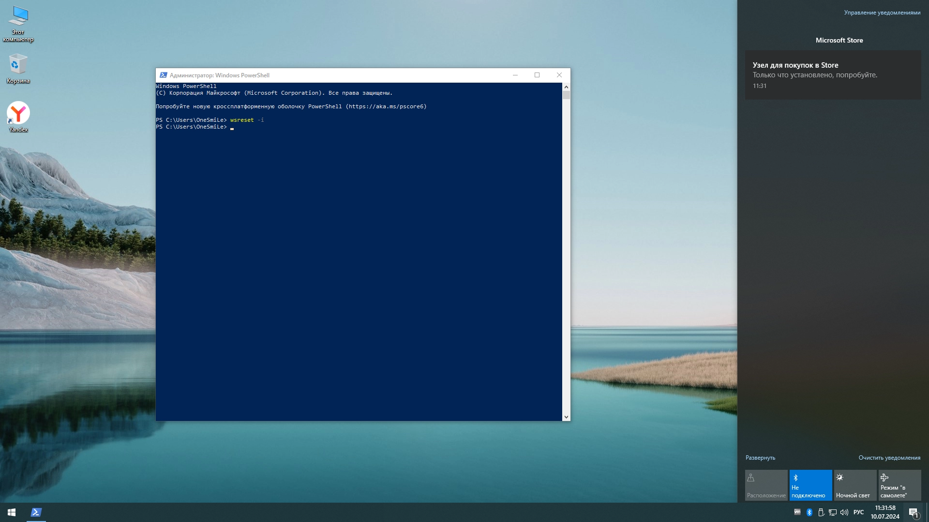Viewport: 929px width, 522px height.
Task: Enable Ночной свет (Night light)
Action: (854, 485)
